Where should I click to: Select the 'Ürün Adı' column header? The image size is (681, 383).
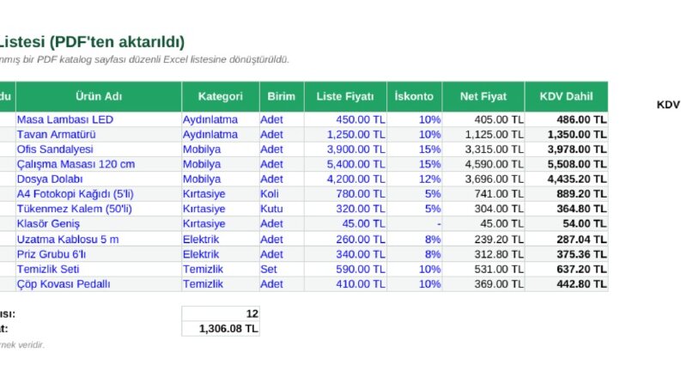[x=99, y=96]
